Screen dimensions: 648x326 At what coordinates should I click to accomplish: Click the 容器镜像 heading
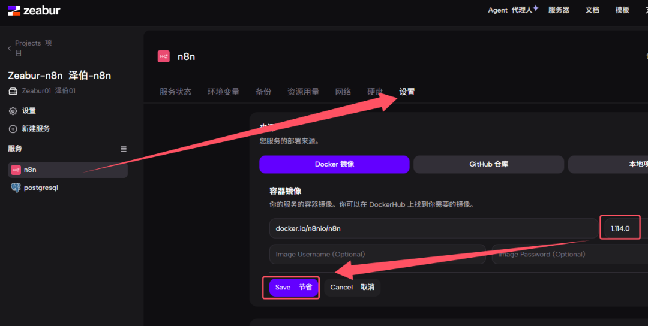point(285,191)
